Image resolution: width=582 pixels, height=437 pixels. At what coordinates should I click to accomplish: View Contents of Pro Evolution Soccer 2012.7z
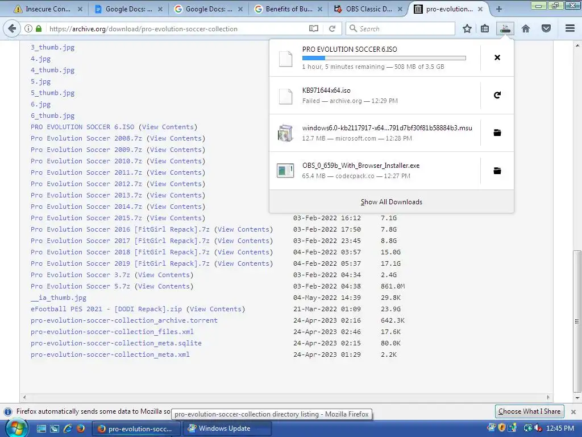pyautogui.click(x=176, y=184)
